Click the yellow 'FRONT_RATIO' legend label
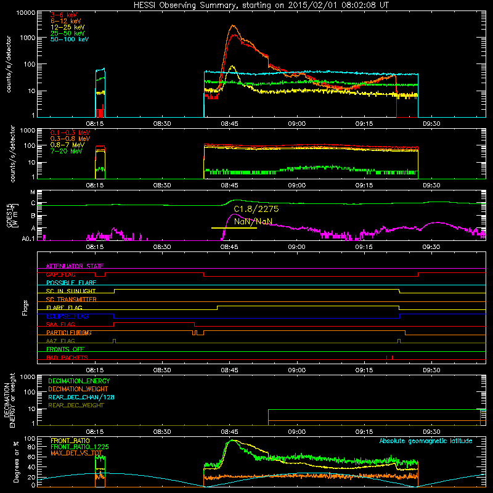This screenshot has width=493, height=493. pyautogui.click(x=70, y=441)
